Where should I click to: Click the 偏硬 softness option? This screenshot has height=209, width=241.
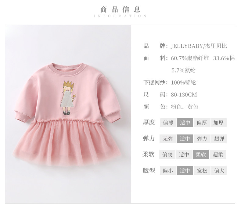167,155
